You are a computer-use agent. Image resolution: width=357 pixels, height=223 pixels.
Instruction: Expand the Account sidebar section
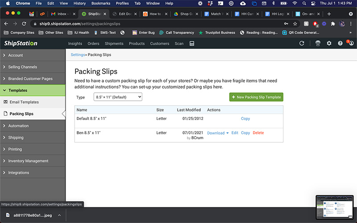click(33, 55)
